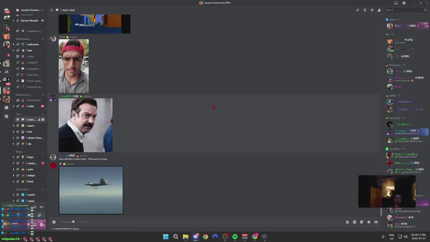
Task: Select the JA server icon
Action: click(x=6, y=72)
